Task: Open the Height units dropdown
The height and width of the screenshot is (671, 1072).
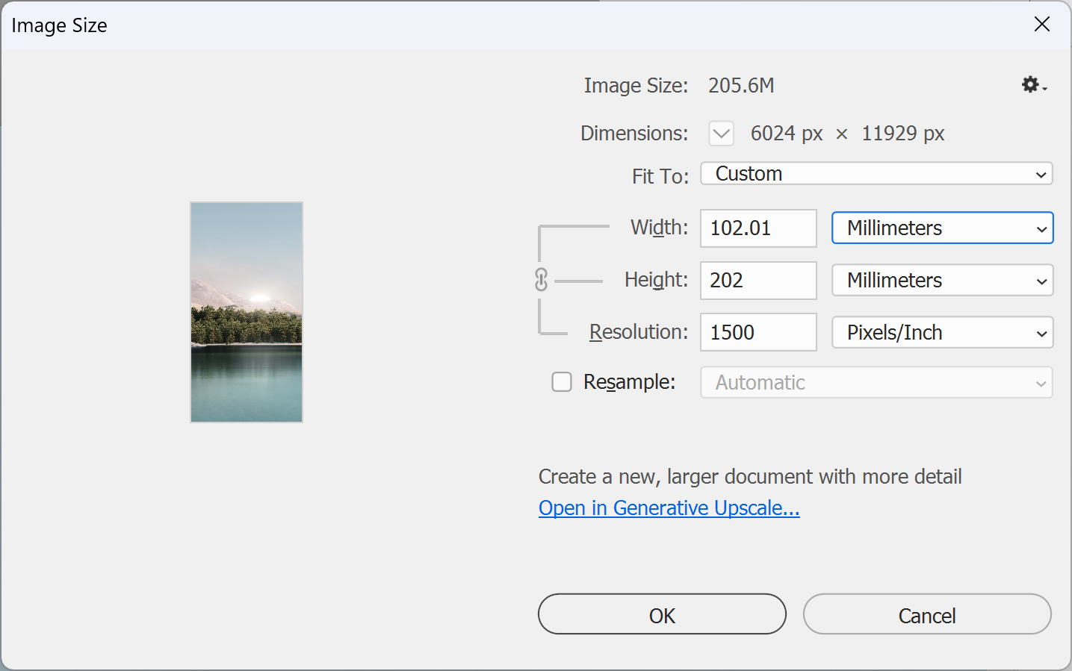Action: pos(943,281)
